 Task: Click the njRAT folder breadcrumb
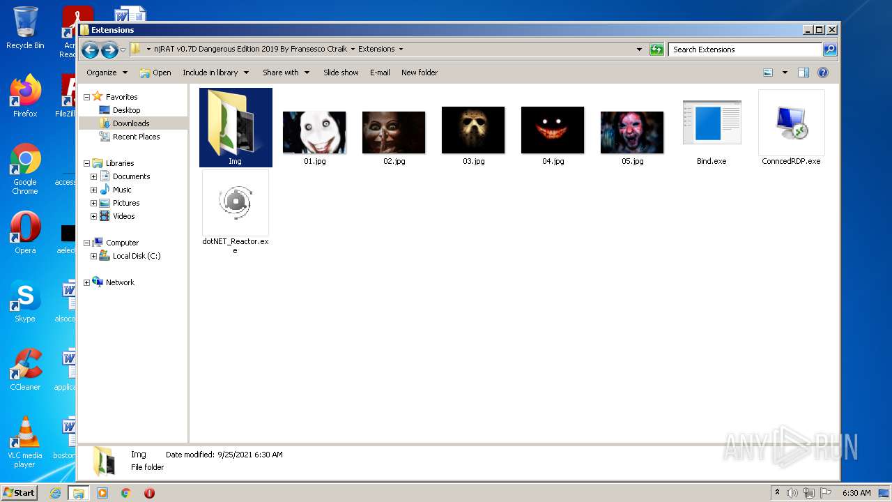(251, 50)
